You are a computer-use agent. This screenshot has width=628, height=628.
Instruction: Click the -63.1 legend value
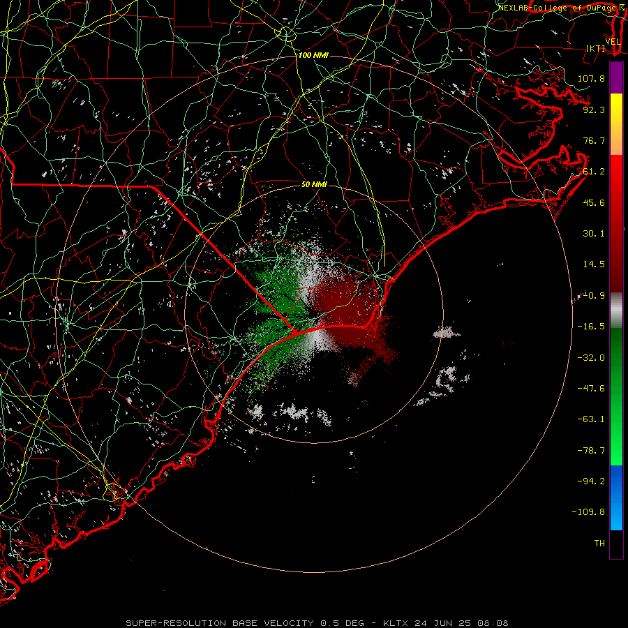591,419
